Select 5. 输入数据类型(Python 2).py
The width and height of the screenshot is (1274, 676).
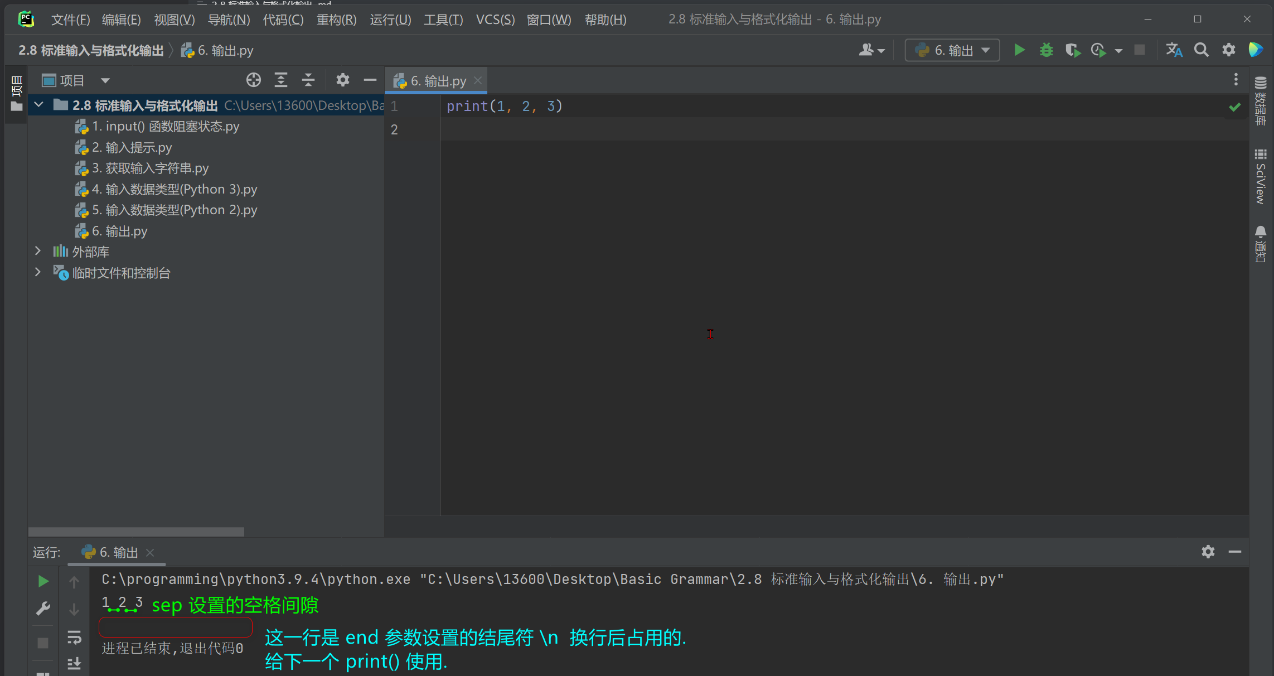point(166,210)
